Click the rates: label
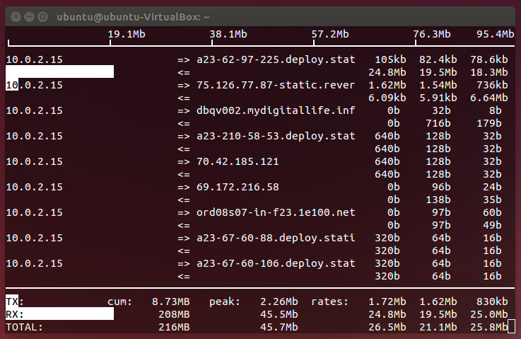 point(329,301)
